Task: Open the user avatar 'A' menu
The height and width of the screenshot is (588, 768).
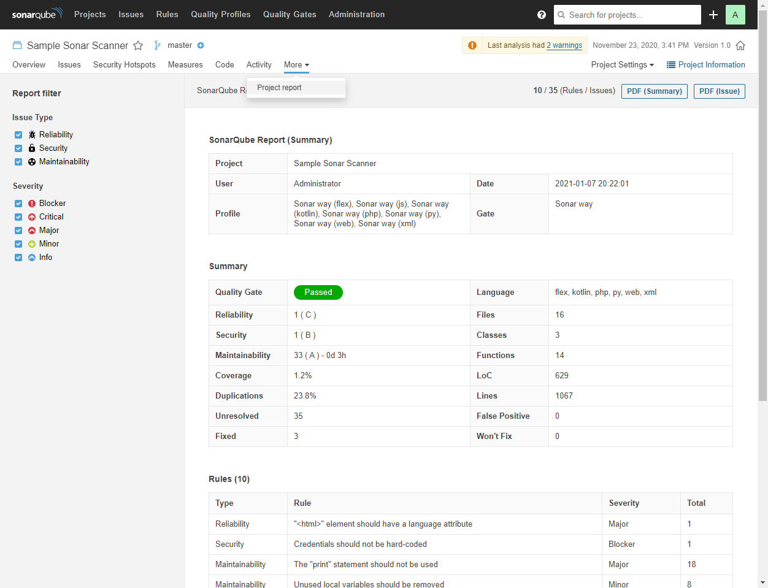Action: click(x=735, y=15)
